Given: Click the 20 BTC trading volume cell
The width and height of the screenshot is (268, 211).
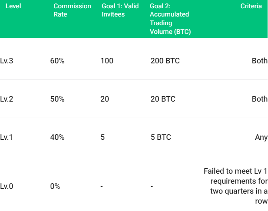Looking at the screenshot, I should [163, 99].
